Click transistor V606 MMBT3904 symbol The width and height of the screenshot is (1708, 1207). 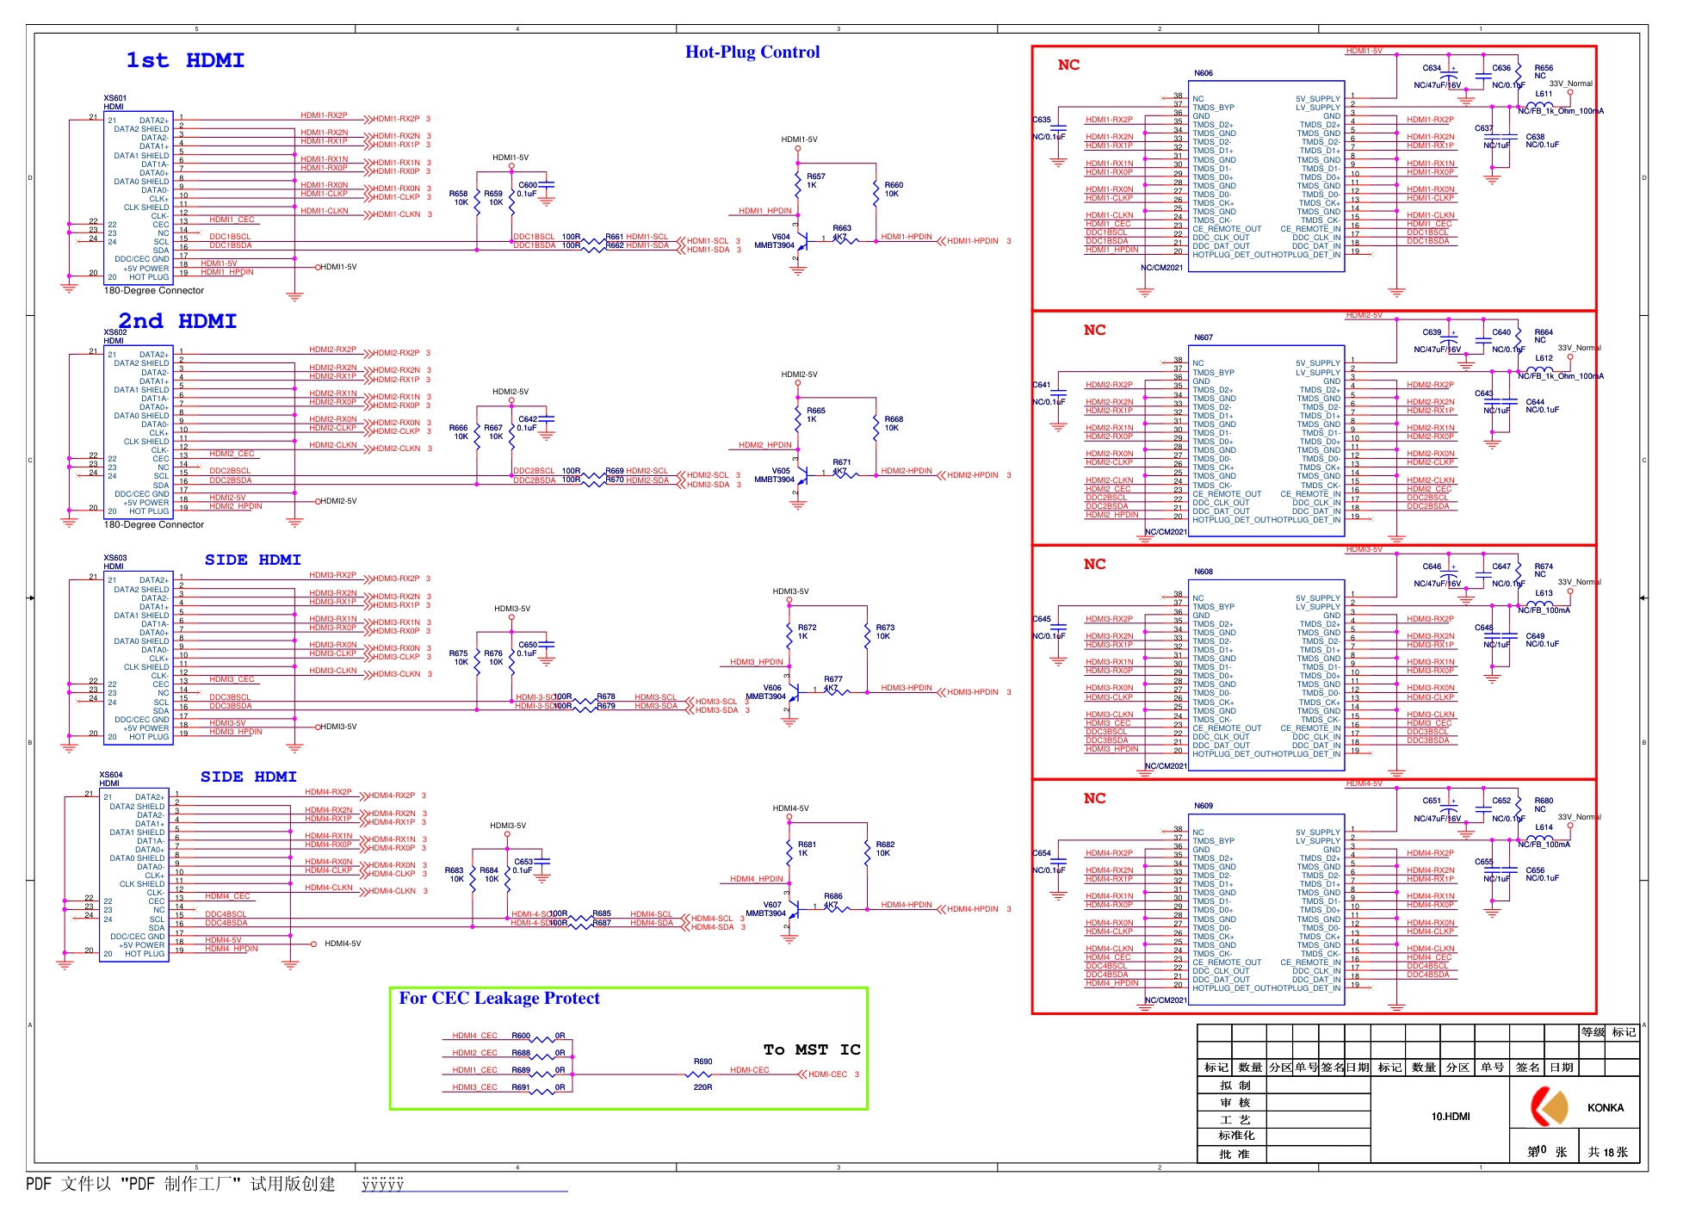point(792,693)
